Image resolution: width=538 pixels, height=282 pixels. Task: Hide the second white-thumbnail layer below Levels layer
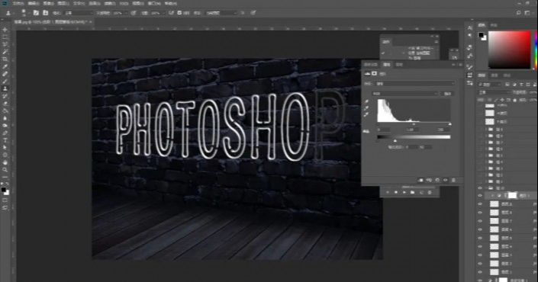tap(480, 213)
